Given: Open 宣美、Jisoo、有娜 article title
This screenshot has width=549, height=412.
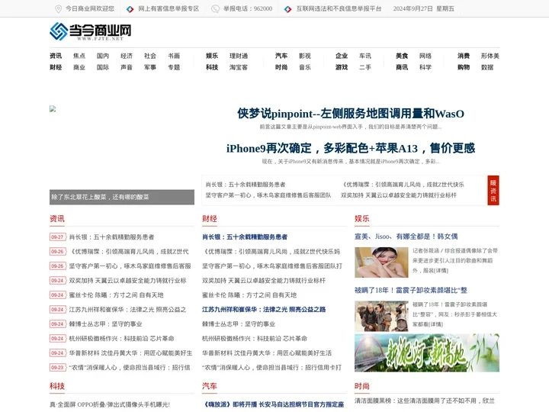Looking at the screenshot, I should pyautogui.click(x=406, y=237).
